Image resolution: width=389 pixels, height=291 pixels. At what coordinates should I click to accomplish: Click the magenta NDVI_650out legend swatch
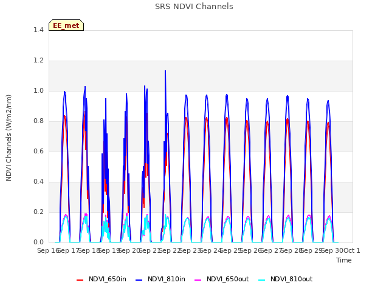pos(198,280)
